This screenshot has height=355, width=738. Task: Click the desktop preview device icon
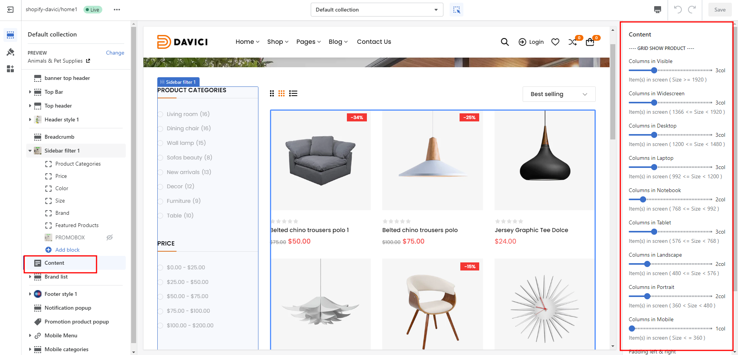658,10
